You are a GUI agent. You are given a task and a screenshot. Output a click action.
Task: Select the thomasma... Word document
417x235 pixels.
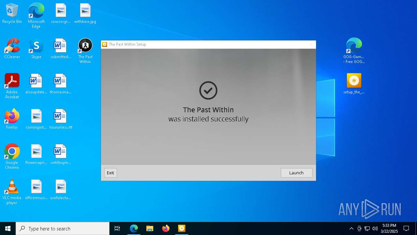(x=61, y=84)
